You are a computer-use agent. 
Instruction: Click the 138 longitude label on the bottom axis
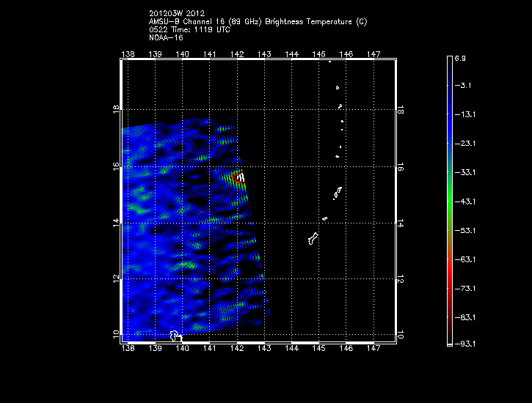click(x=128, y=349)
